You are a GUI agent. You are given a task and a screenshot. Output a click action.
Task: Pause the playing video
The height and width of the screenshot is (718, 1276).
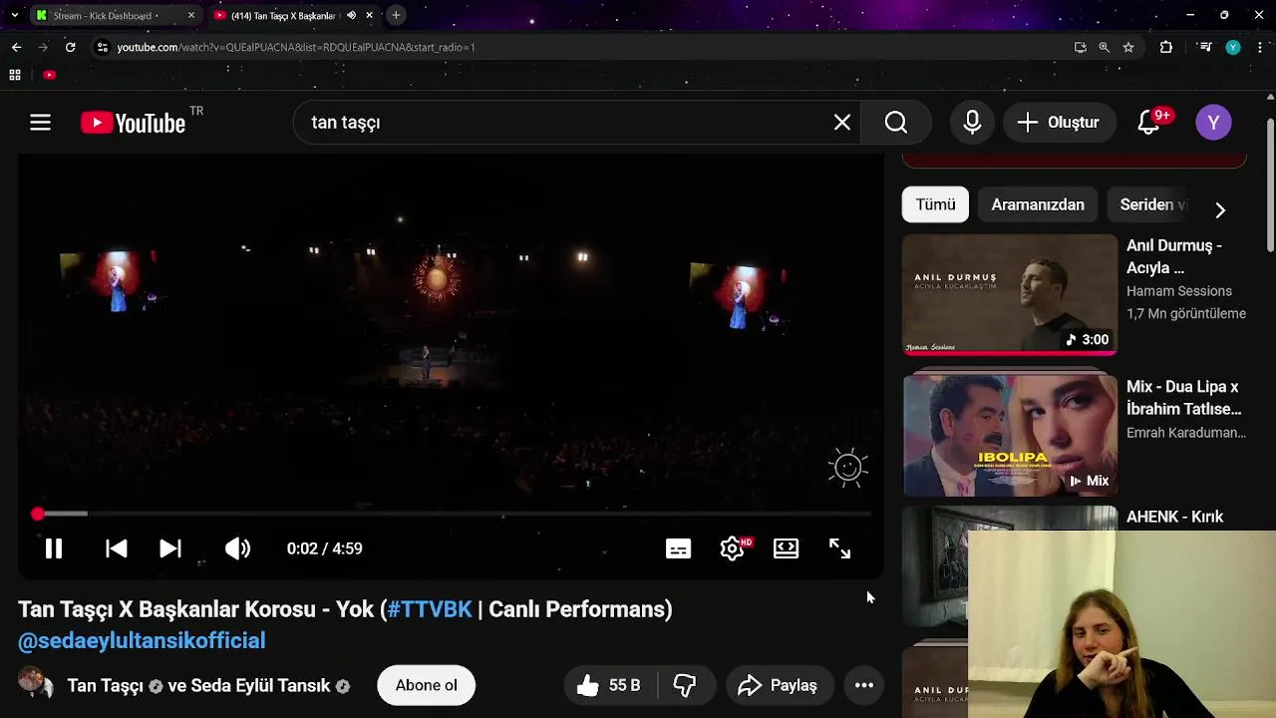tap(54, 548)
